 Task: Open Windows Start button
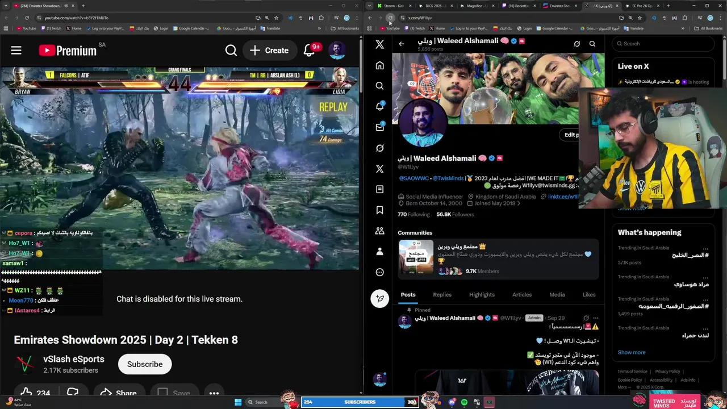pos(238,402)
